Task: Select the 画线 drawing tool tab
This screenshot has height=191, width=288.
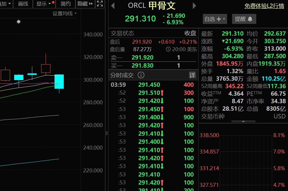Action: (23, 4)
